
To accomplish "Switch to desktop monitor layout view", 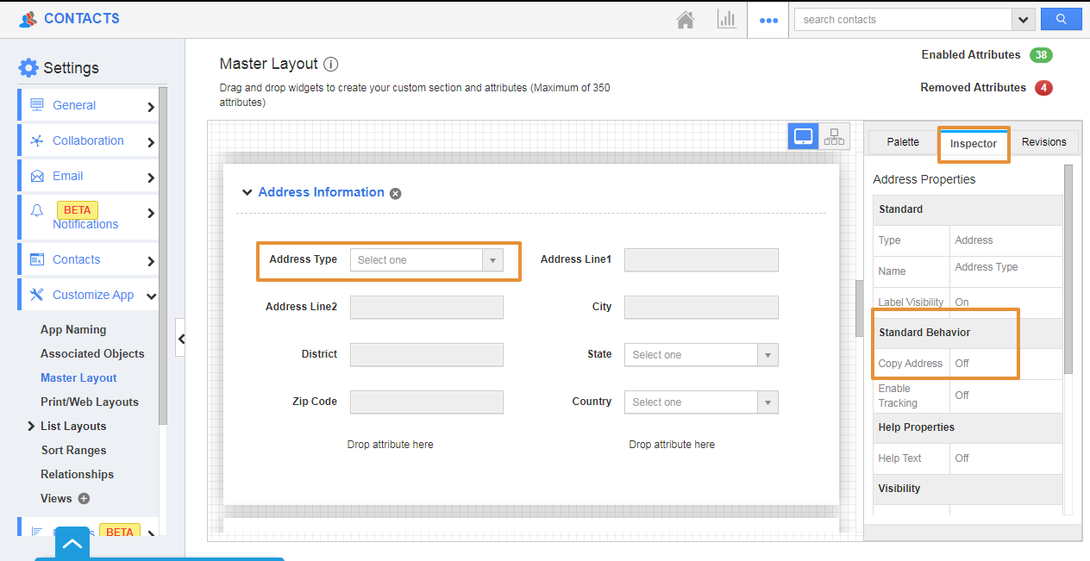I will coord(804,136).
